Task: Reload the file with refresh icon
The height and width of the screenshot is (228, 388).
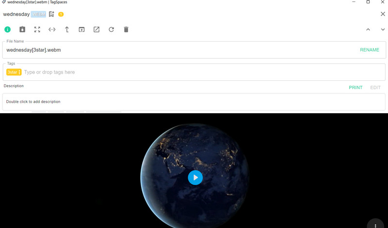Action: [x=111, y=30]
